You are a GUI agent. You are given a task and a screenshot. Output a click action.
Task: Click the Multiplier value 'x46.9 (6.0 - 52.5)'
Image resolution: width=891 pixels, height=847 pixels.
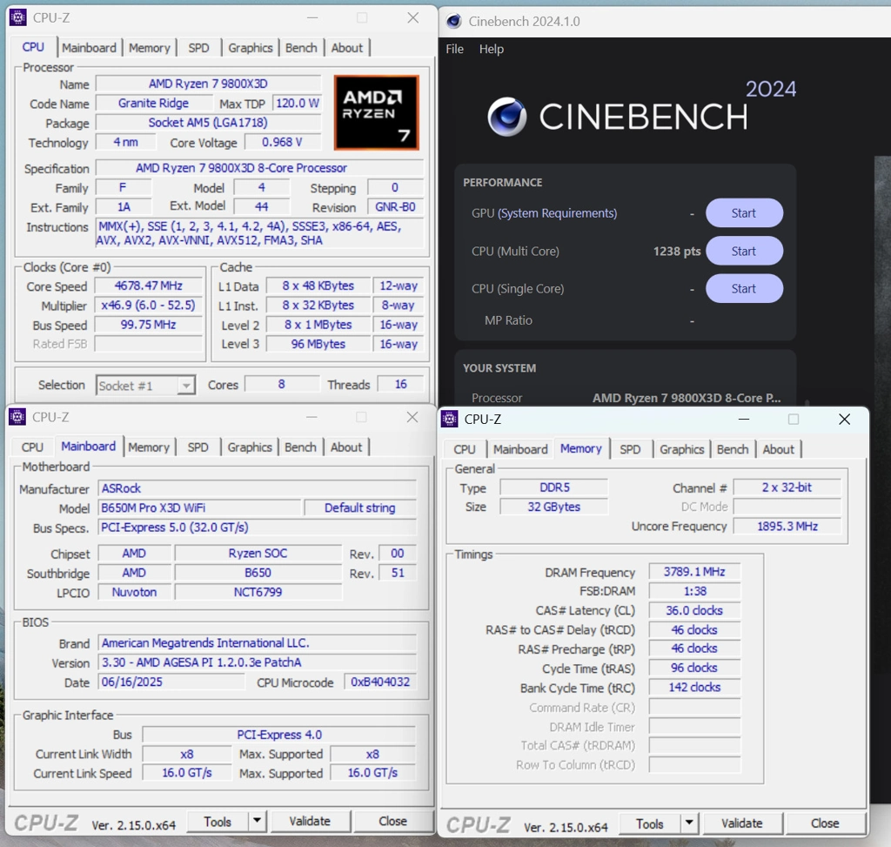(148, 306)
